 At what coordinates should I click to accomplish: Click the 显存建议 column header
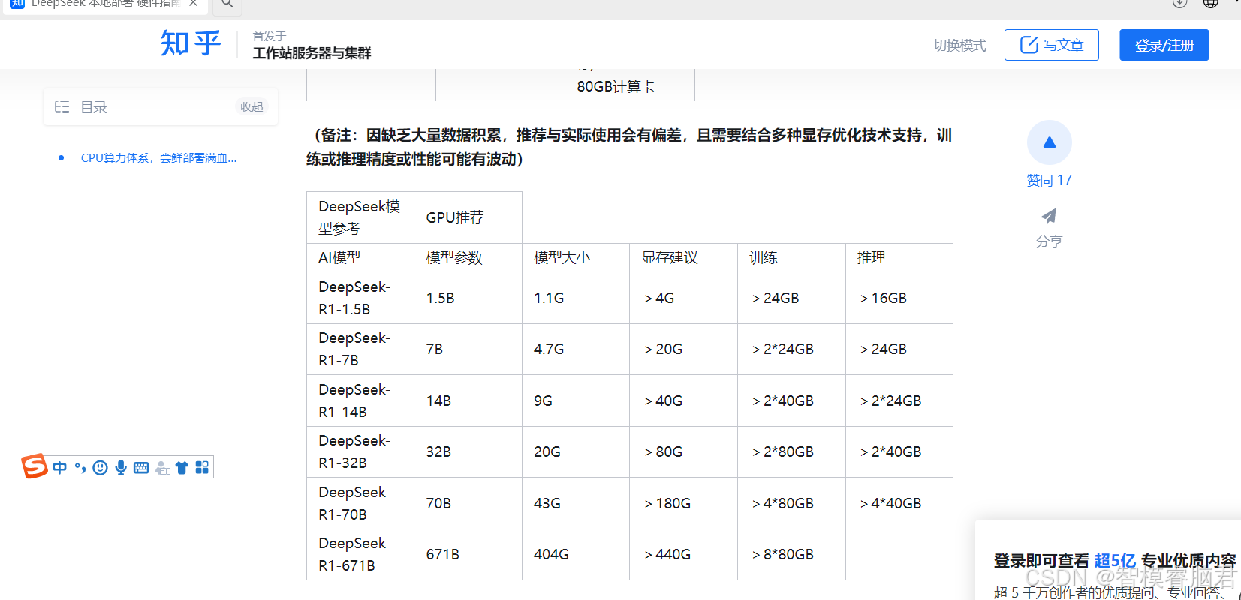click(x=670, y=257)
